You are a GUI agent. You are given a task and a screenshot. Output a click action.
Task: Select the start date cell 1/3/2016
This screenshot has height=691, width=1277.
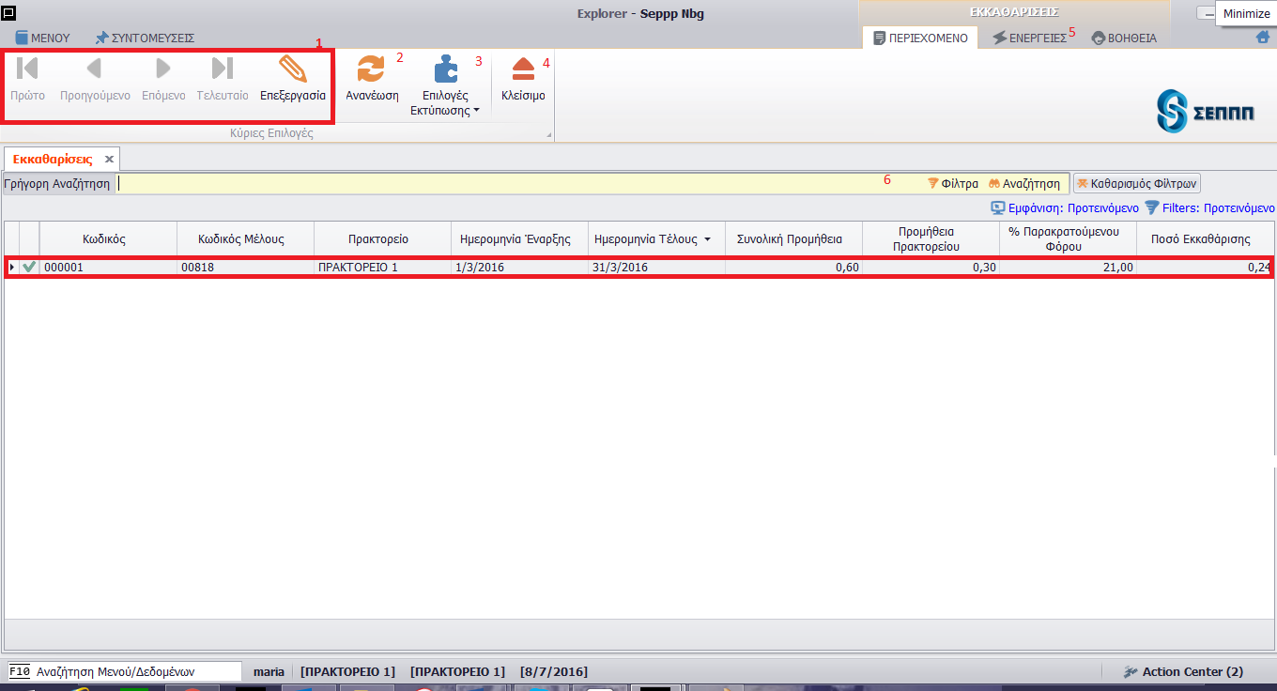tap(520, 268)
